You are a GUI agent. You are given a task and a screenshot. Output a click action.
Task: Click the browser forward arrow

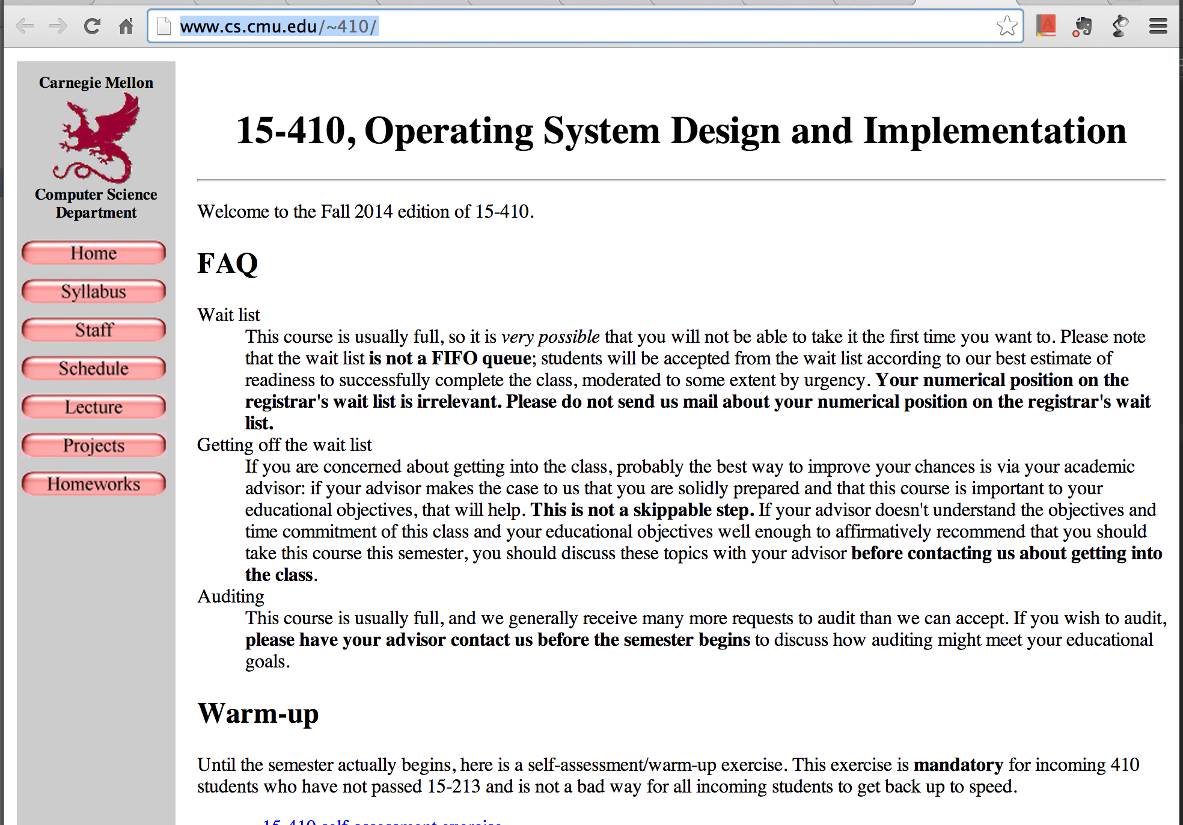click(58, 26)
